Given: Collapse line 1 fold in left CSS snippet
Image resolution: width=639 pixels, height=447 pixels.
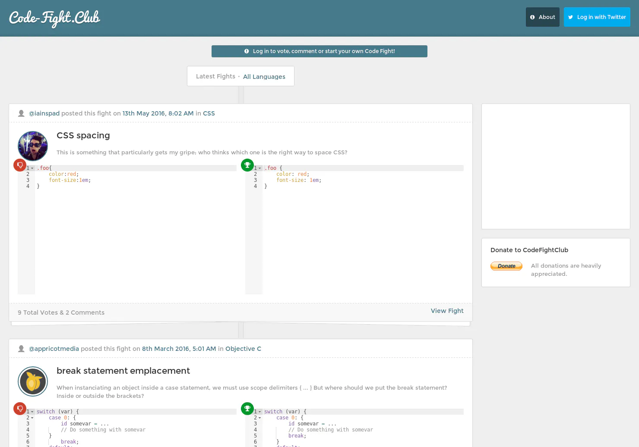Looking at the screenshot, I should [x=32, y=168].
